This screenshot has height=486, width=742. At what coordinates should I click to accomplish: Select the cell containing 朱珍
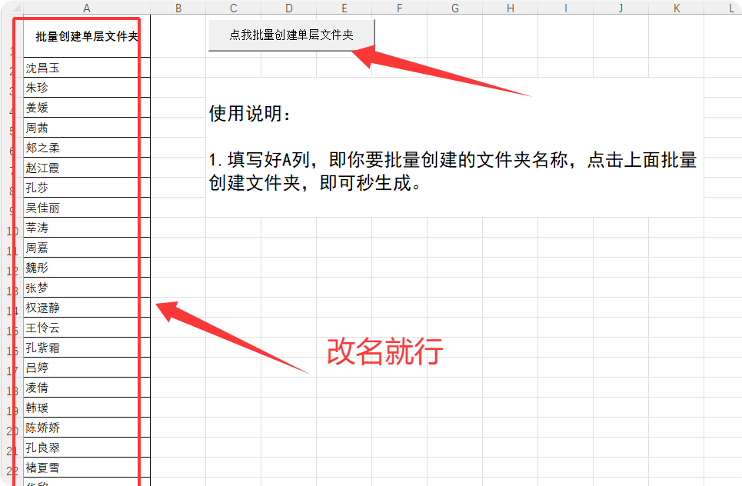87,88
